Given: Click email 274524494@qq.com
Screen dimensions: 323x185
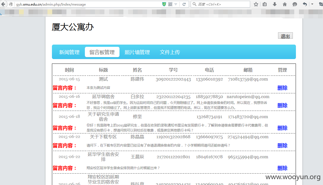Looking at the screenshot, I should pyautogui.click(x=248, y=137).
